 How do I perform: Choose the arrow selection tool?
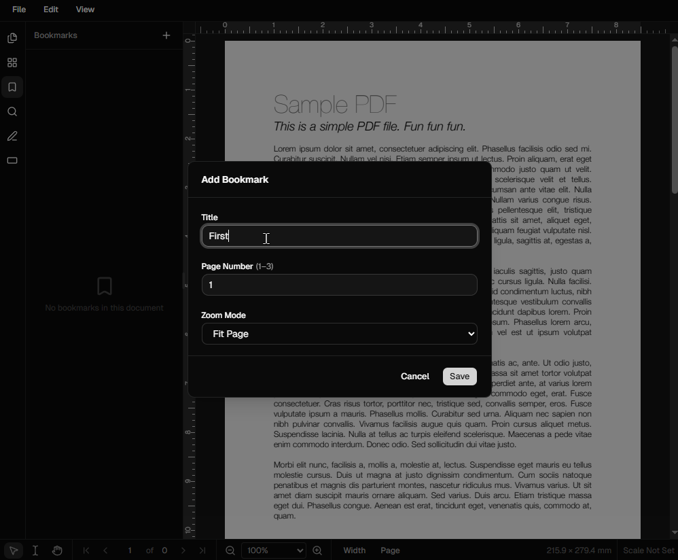click(13, 550)
